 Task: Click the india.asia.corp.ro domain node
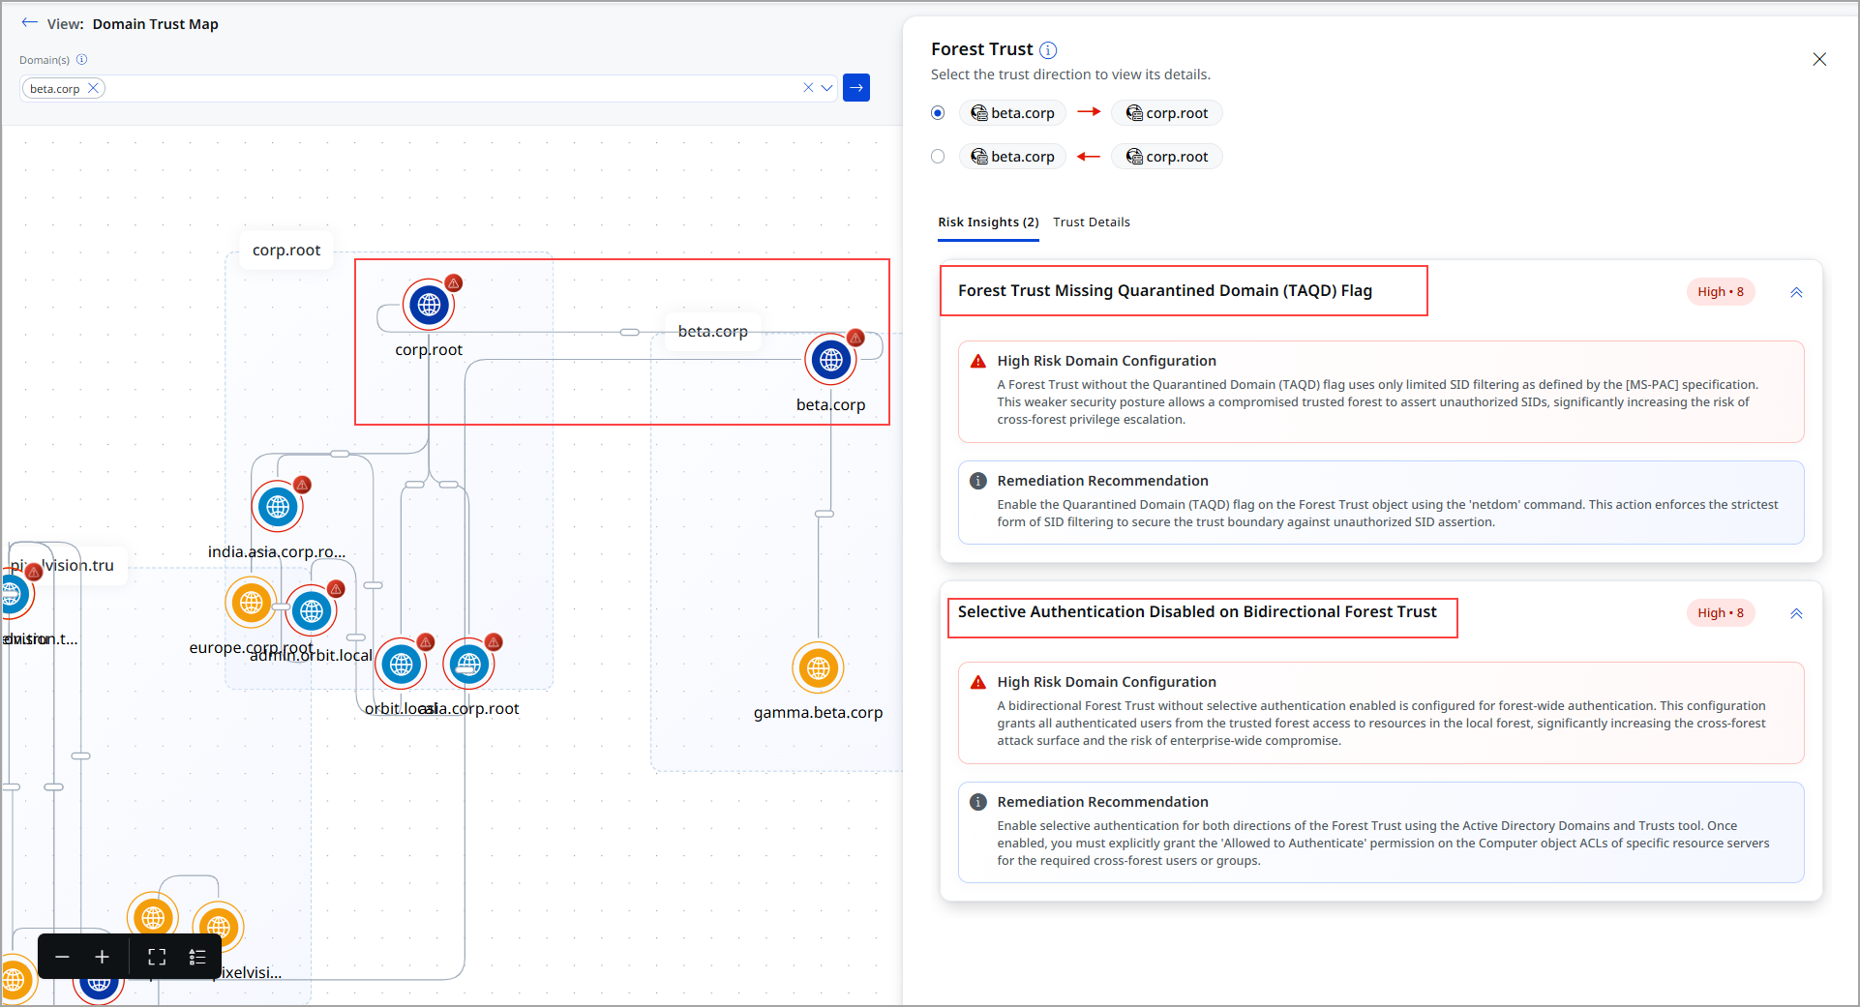click(x=278, y=506)
